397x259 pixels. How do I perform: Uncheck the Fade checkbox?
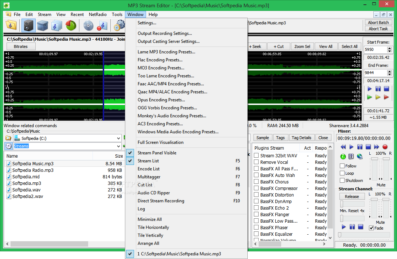pyautogui.click(x=372, y=228)
